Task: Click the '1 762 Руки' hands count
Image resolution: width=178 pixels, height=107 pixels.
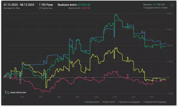Action: coord(46,5)
